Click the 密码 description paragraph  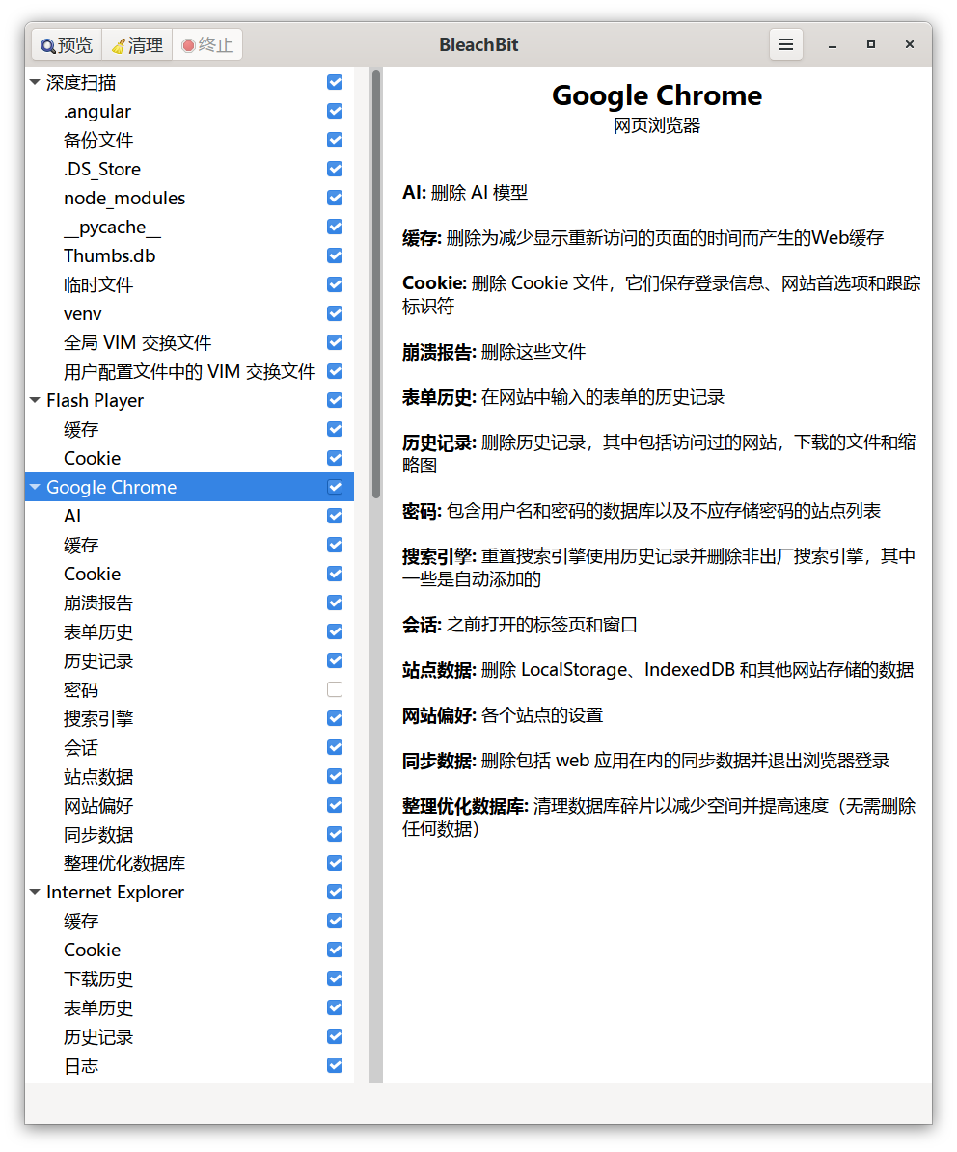click(641, 511)
